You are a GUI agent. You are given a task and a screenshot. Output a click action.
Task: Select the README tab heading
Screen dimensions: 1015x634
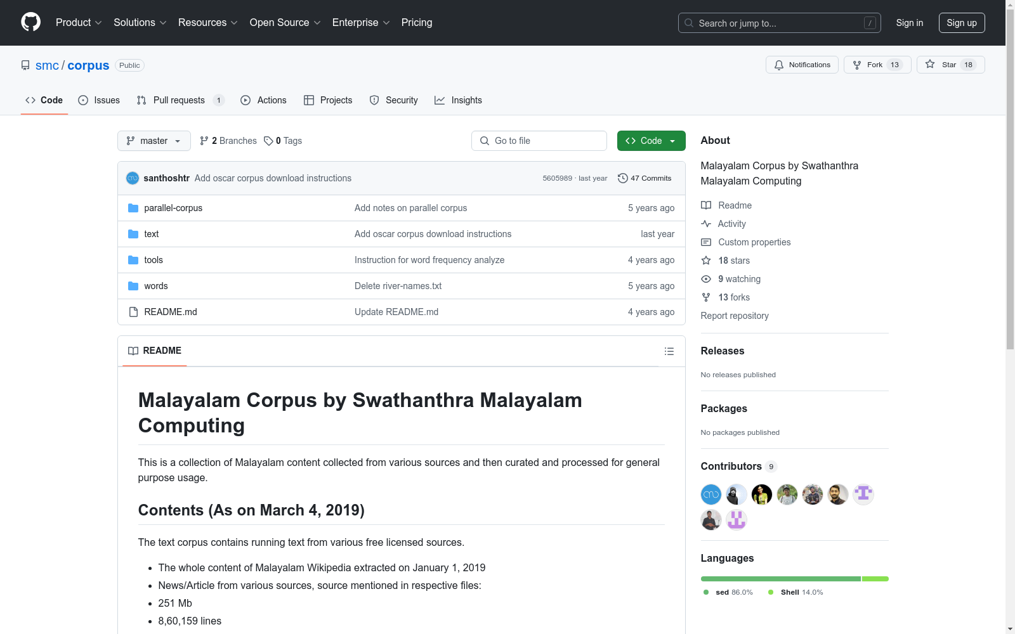click(155, 351)
